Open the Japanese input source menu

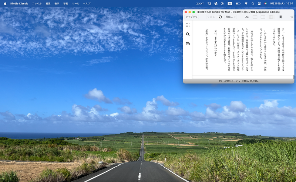click(x=229, y=3)
